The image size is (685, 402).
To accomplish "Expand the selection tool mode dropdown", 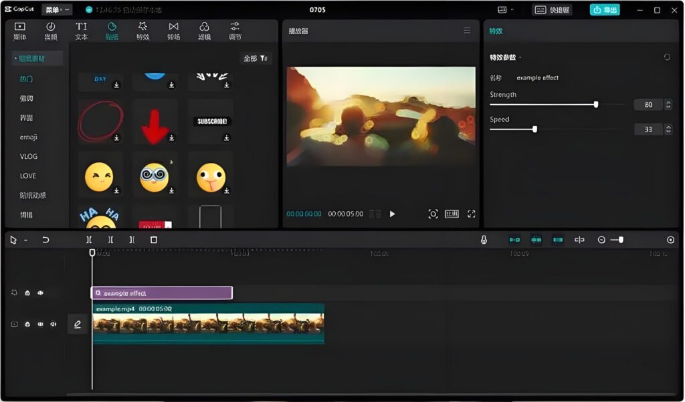I will pos(26,240).
